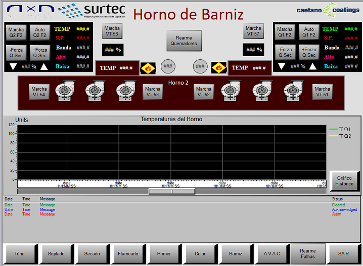Image resolution: width=363 pixels, height=266 pixels.
Task: Click the right burner flame icon
Action: tap(218, 67)
